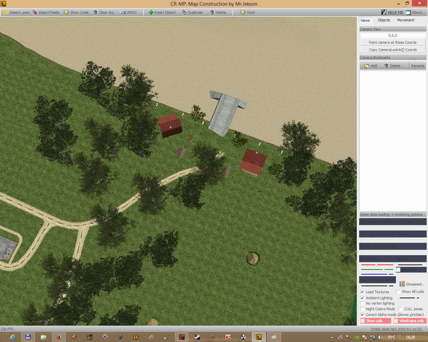Click Insert Object in the toolbar
428x342 pixels.
click(162, 12)
